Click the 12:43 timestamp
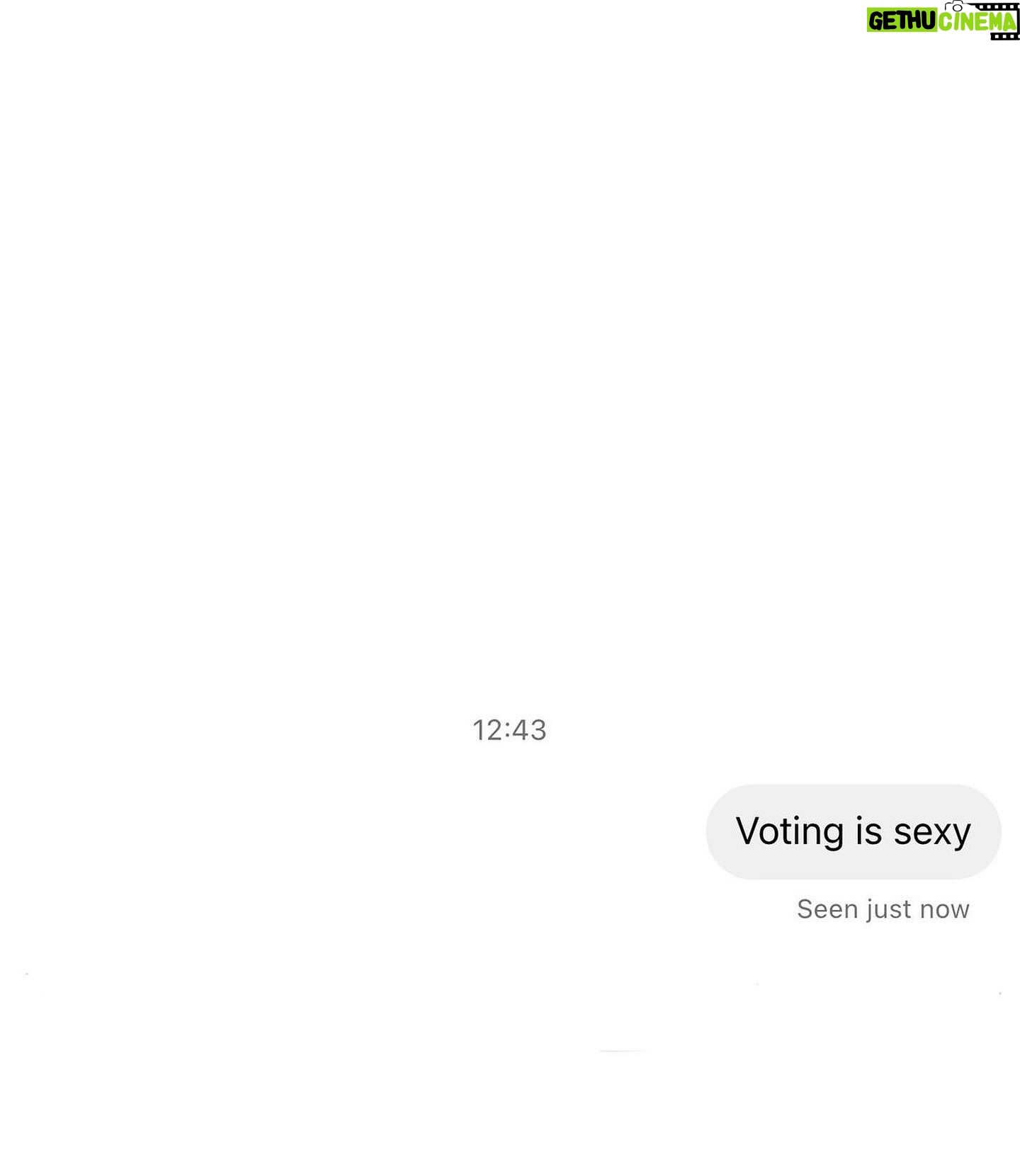This screenshot has height=1150, width=1020. (x=509, y=730)
